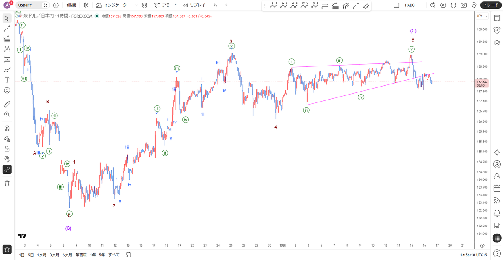Viewport: 503px width, 260px height.
Task: Start bar replay with リプレイ
Action: pos(195,5)
